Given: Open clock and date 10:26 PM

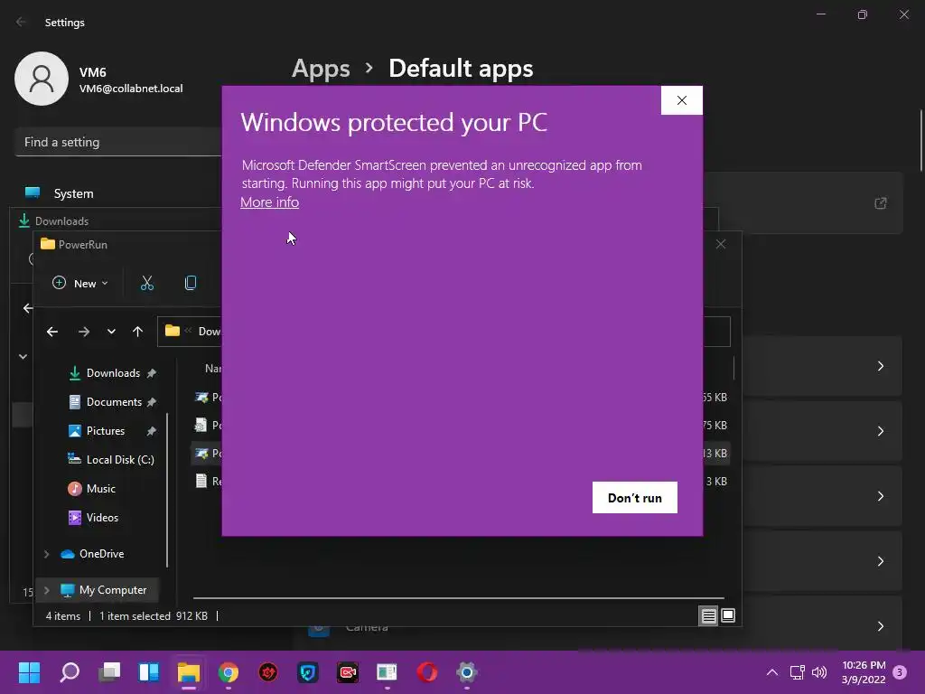Looking at the screenshot, I should 864,672.
